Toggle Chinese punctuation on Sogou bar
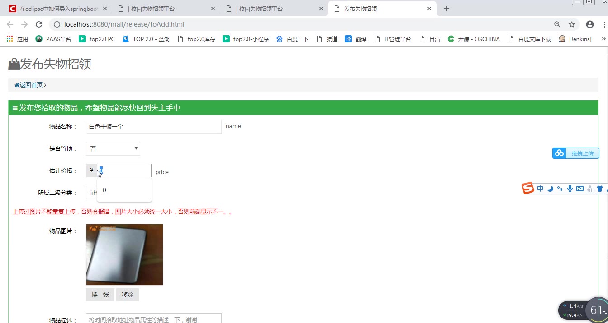The image size is (608, 323). [x=560, y=189]
